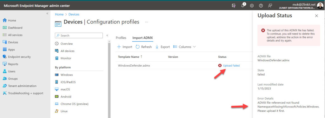This screenshot has height=118, width=325.
Task: Click the Export button
Action: coord(162,47)
